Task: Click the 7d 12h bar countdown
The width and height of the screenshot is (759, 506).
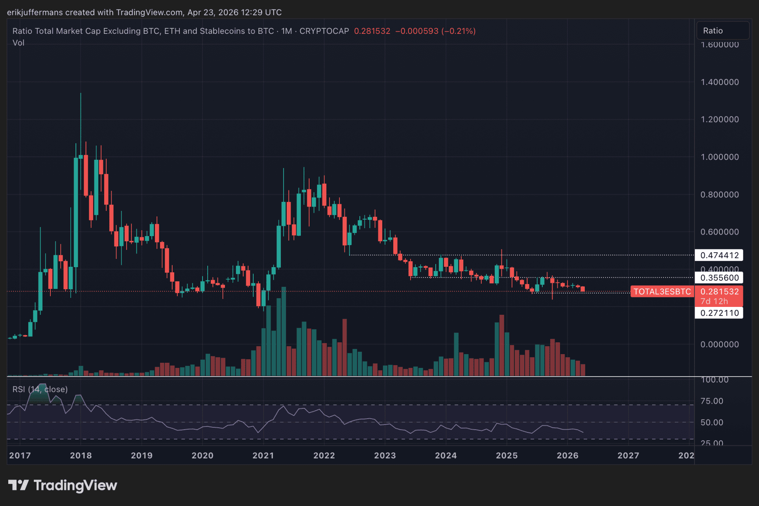Action: coord(714,301)
